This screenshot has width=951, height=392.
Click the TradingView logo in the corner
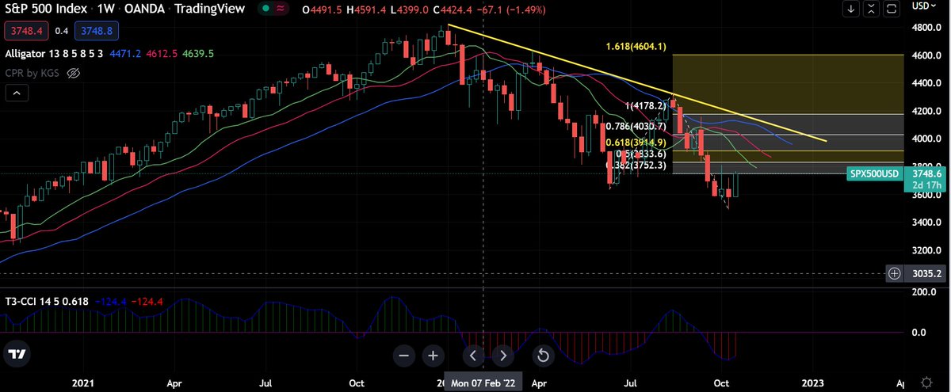tap(17, 354)
